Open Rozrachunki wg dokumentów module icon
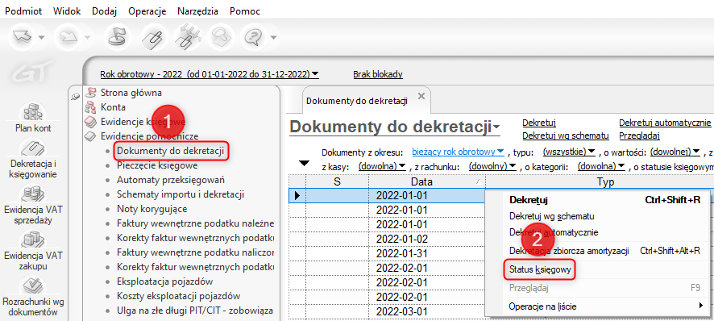Viewport: 714px width, 321px height. click(33, 286)
